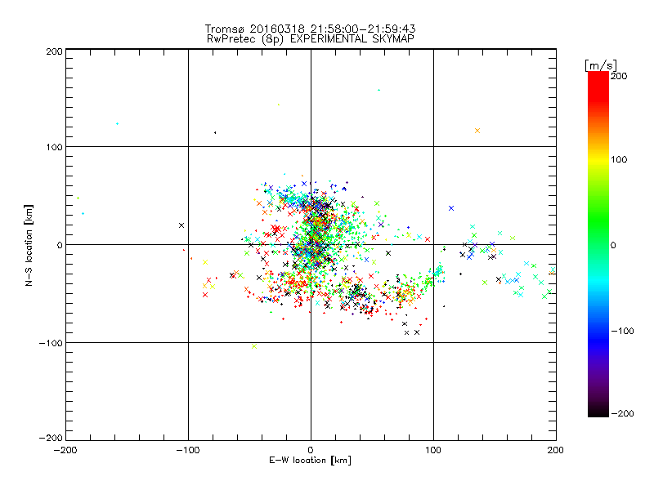Select the title line 'Tromsø 20160318 21:58:00-21:59:43'
The image size is (654, 490).
click(x=310, y=29)
